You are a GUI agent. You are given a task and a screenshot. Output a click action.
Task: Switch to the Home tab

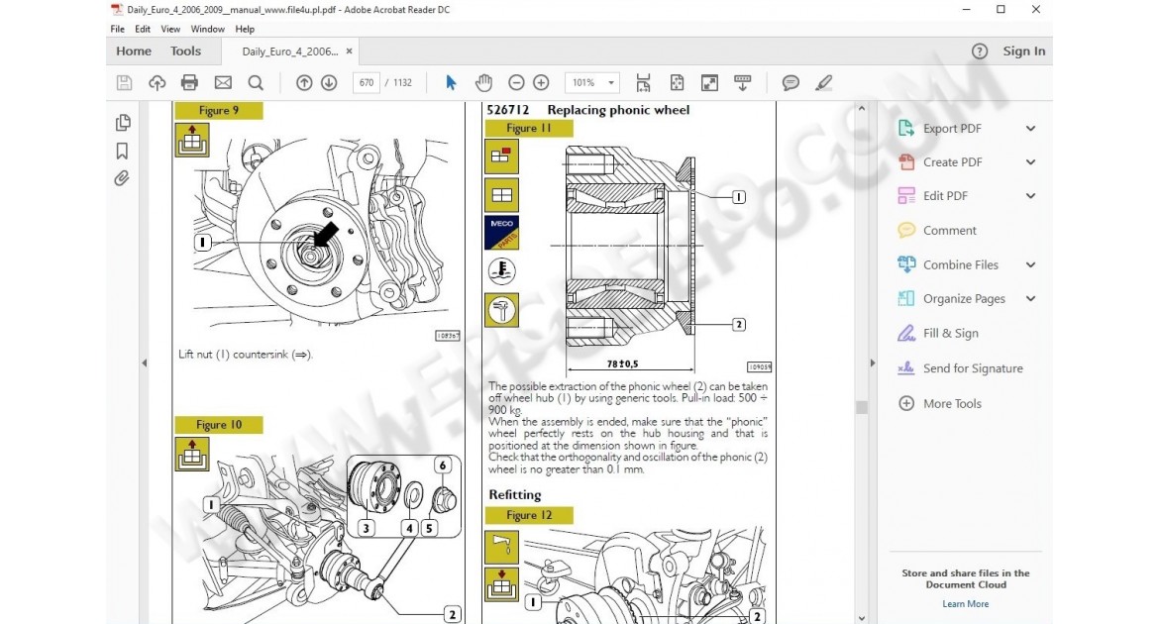pos(134,52)
